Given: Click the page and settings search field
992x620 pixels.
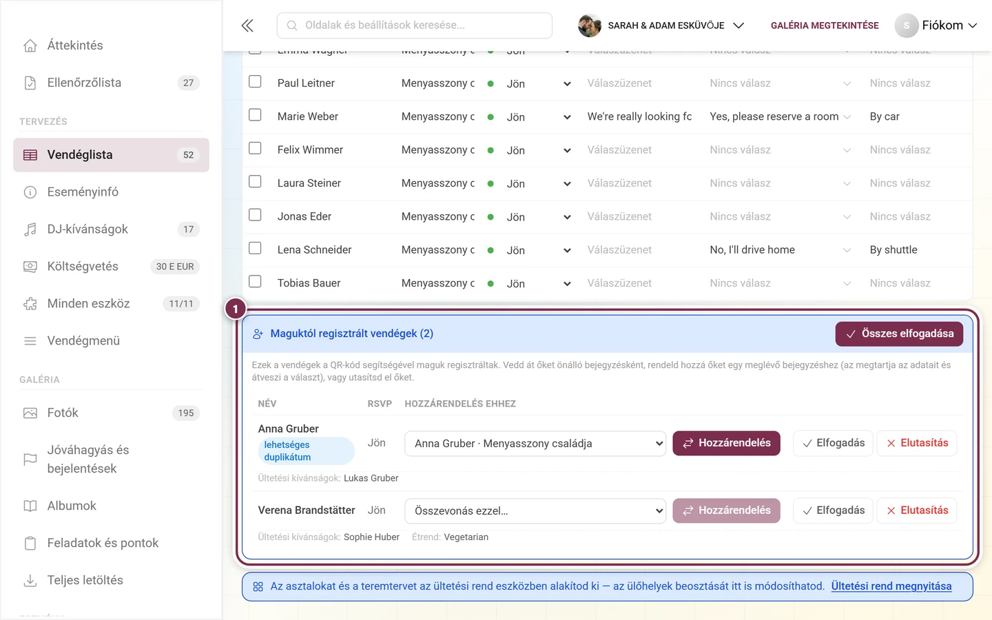Looking at the screenshot, I should pos(415,25).
